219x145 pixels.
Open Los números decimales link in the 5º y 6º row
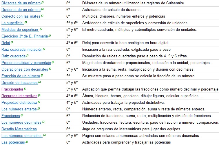[22, 136]
